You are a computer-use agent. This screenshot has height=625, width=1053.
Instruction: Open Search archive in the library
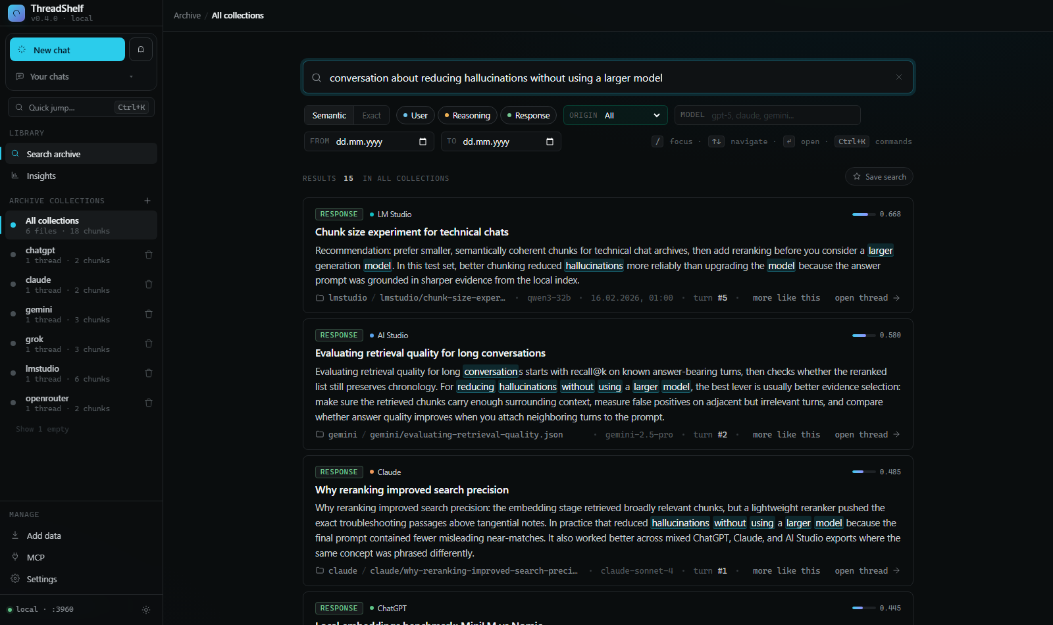coord(82,154)
